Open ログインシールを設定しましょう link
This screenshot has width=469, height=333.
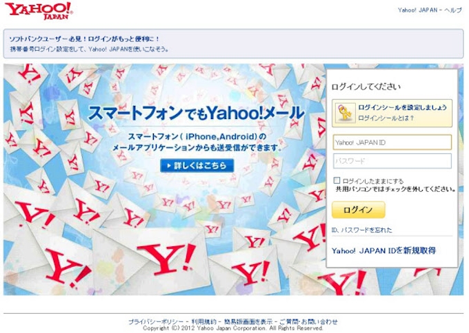(402, 107)
